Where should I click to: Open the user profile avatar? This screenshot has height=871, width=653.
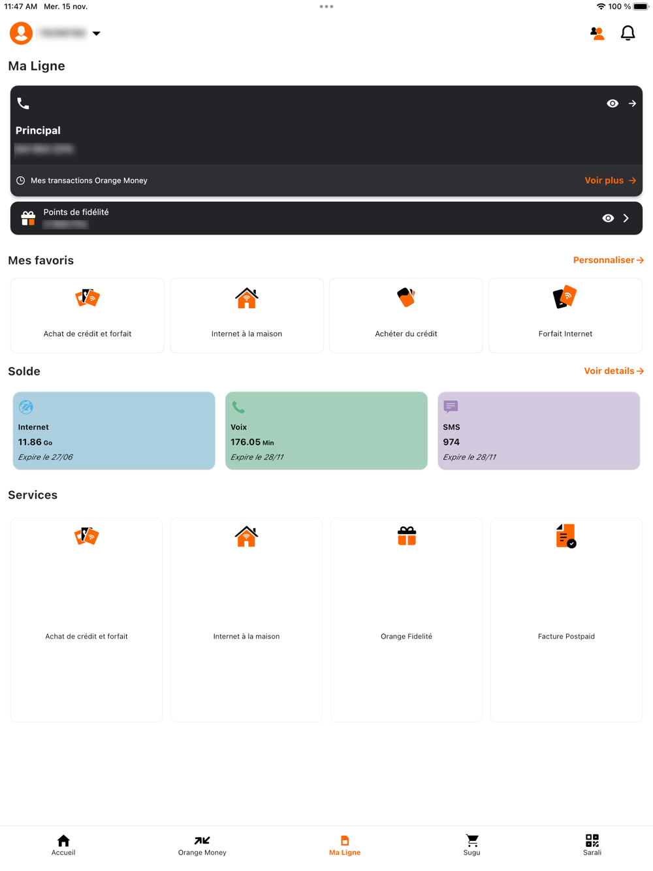click(x=21, y=33)
